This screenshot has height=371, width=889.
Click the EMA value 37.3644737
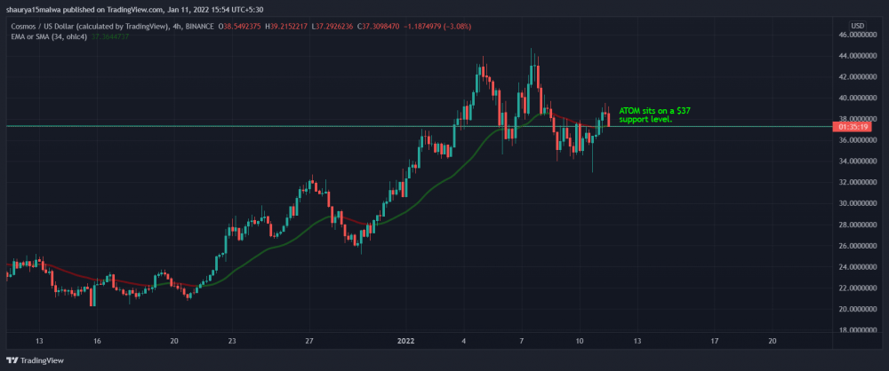pos(112,36)
